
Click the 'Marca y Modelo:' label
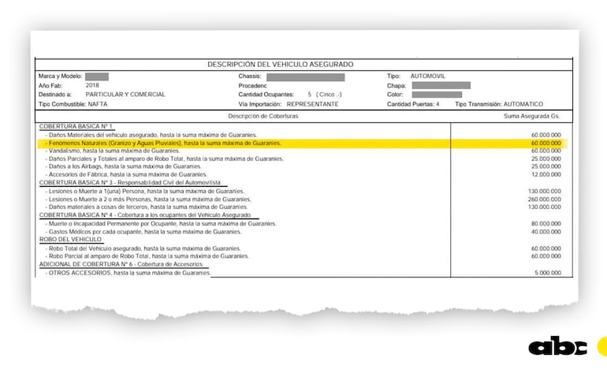click(x=60, y=76)
